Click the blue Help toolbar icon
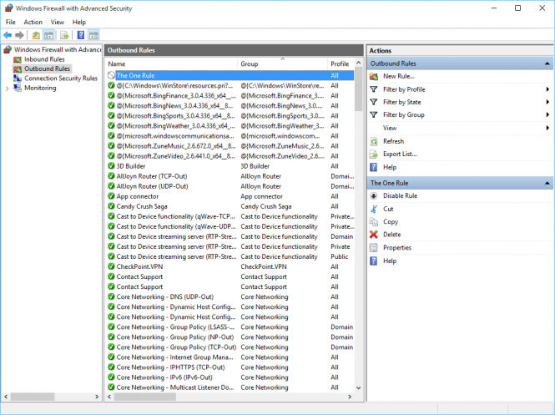The image size is (555, 415). pyautogui.click(x=80, y=35)
